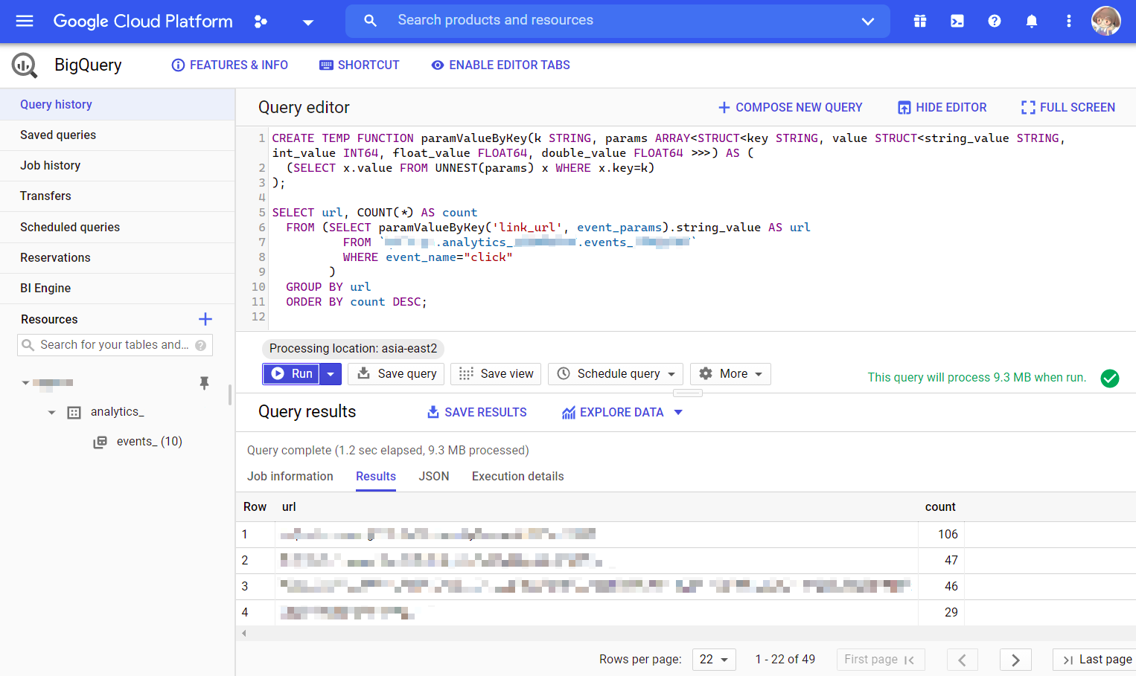
Task: Open Scheduled queries
Action: 118,228
